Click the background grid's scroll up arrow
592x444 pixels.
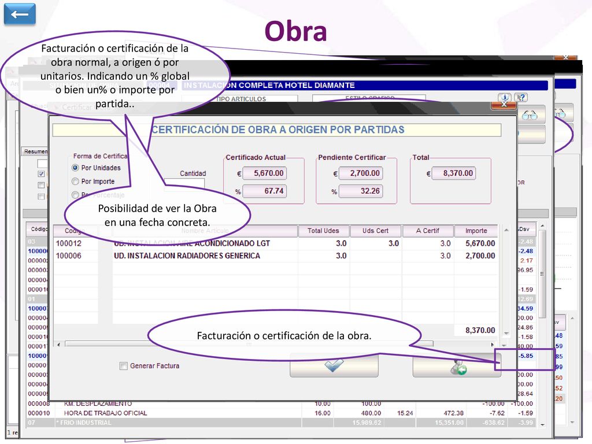[x=542, y=225]
